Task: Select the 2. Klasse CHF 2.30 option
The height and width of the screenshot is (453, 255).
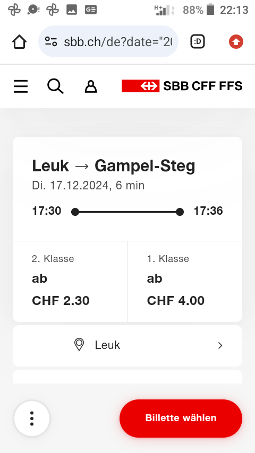Action: [70, 281]
